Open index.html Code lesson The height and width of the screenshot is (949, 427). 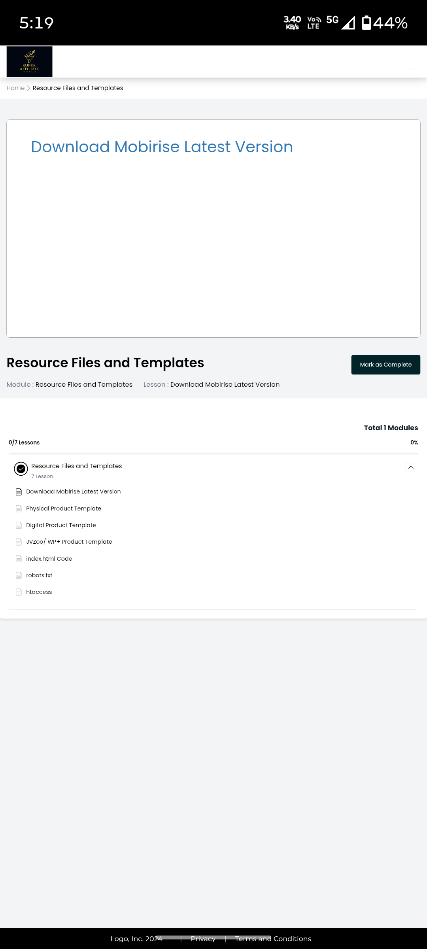pyautogui.click(x=49, y=559)
